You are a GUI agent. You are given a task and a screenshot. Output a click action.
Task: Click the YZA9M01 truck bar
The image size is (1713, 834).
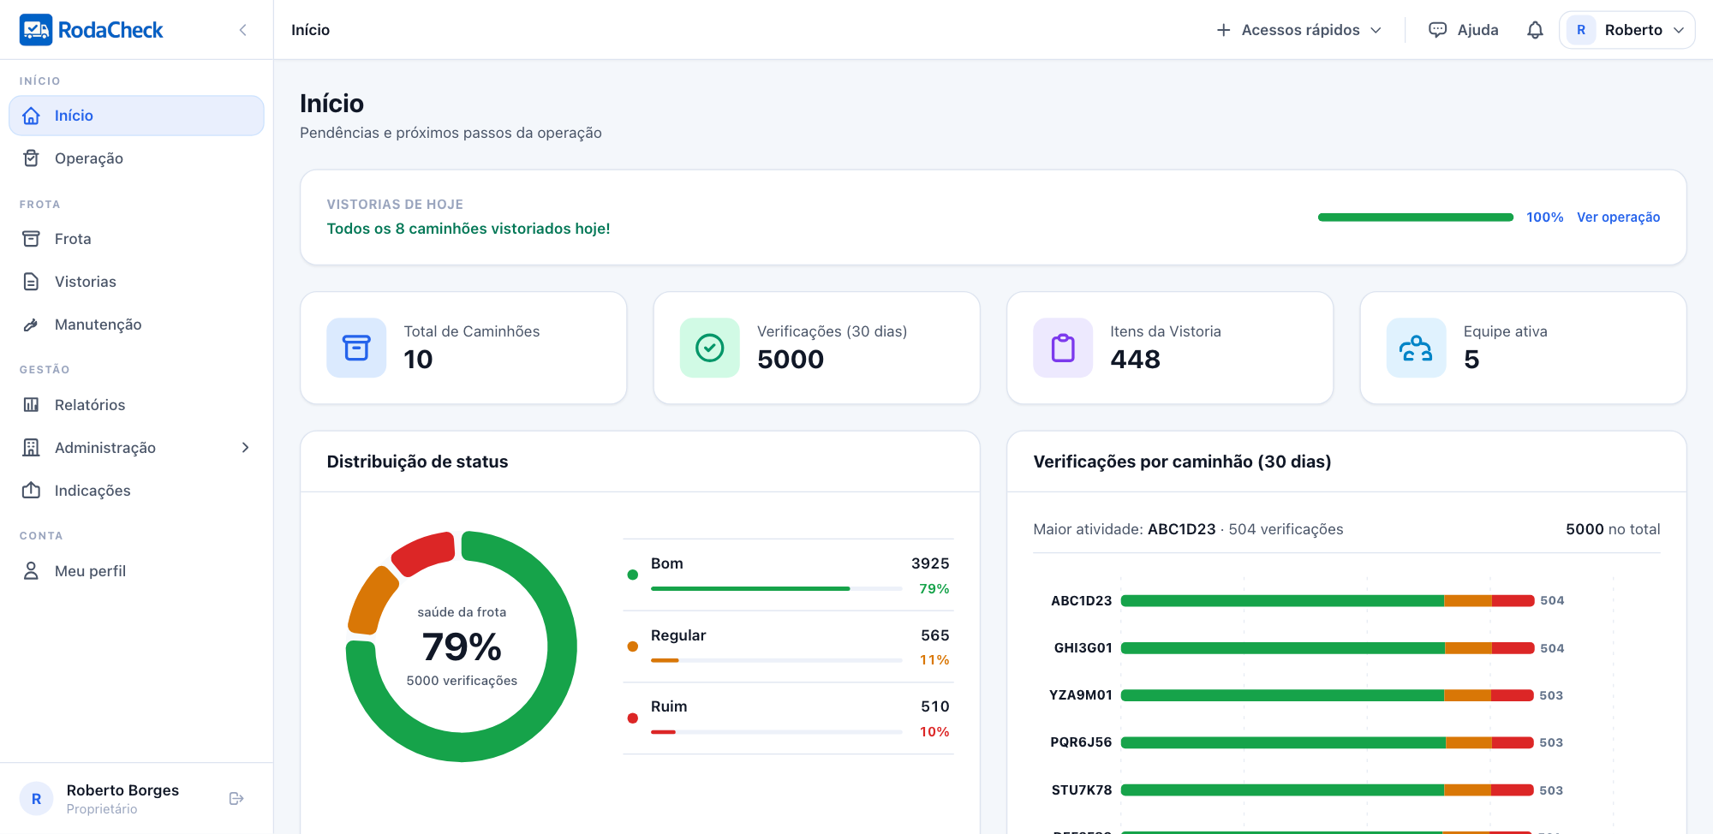pyautogui.click(x=1327, y=695)
